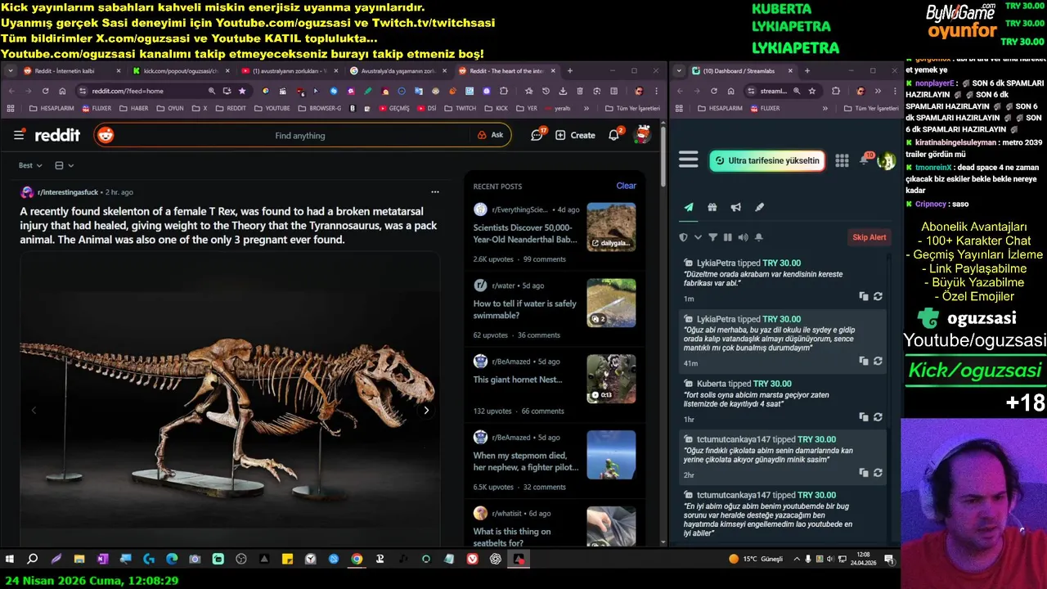Image resolution: width=1047 pixels, height=589 pixels.
Task: Expand chevron beside shield icon
Action: (x=698, y=237)
